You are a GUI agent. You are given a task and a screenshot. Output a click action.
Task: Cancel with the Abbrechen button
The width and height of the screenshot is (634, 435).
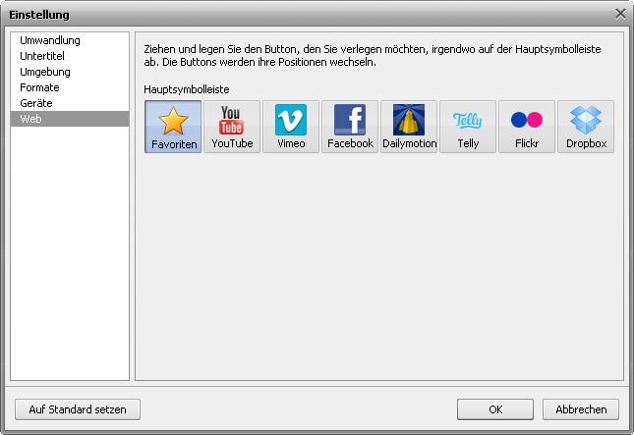(581, 409)
